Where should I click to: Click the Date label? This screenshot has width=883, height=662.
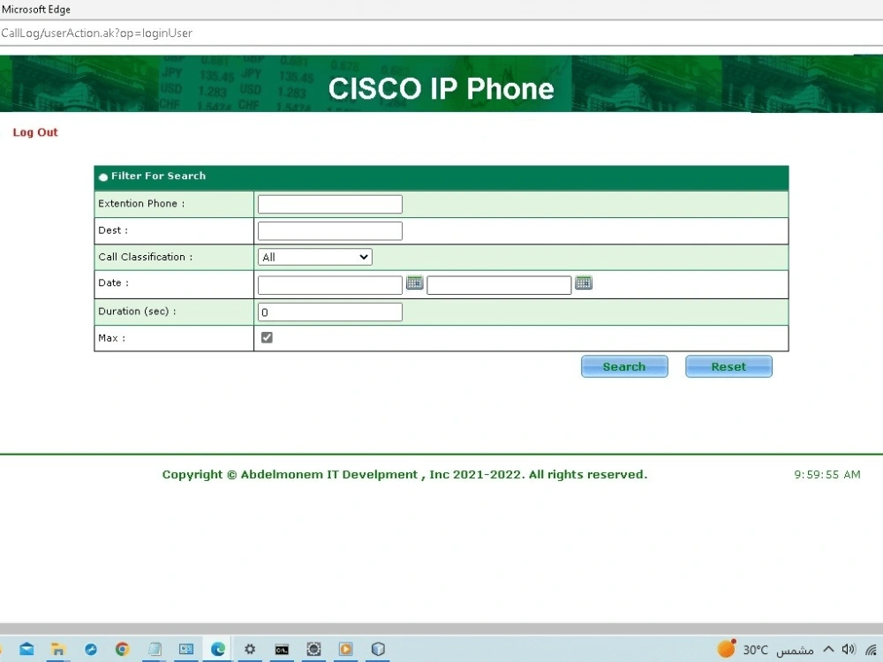(x=113, y=282)
